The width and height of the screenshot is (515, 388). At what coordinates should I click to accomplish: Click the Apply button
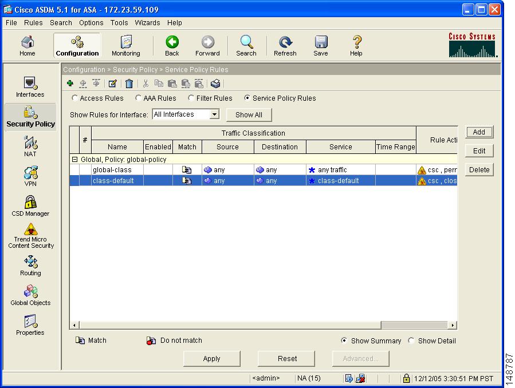pos(212,358)
